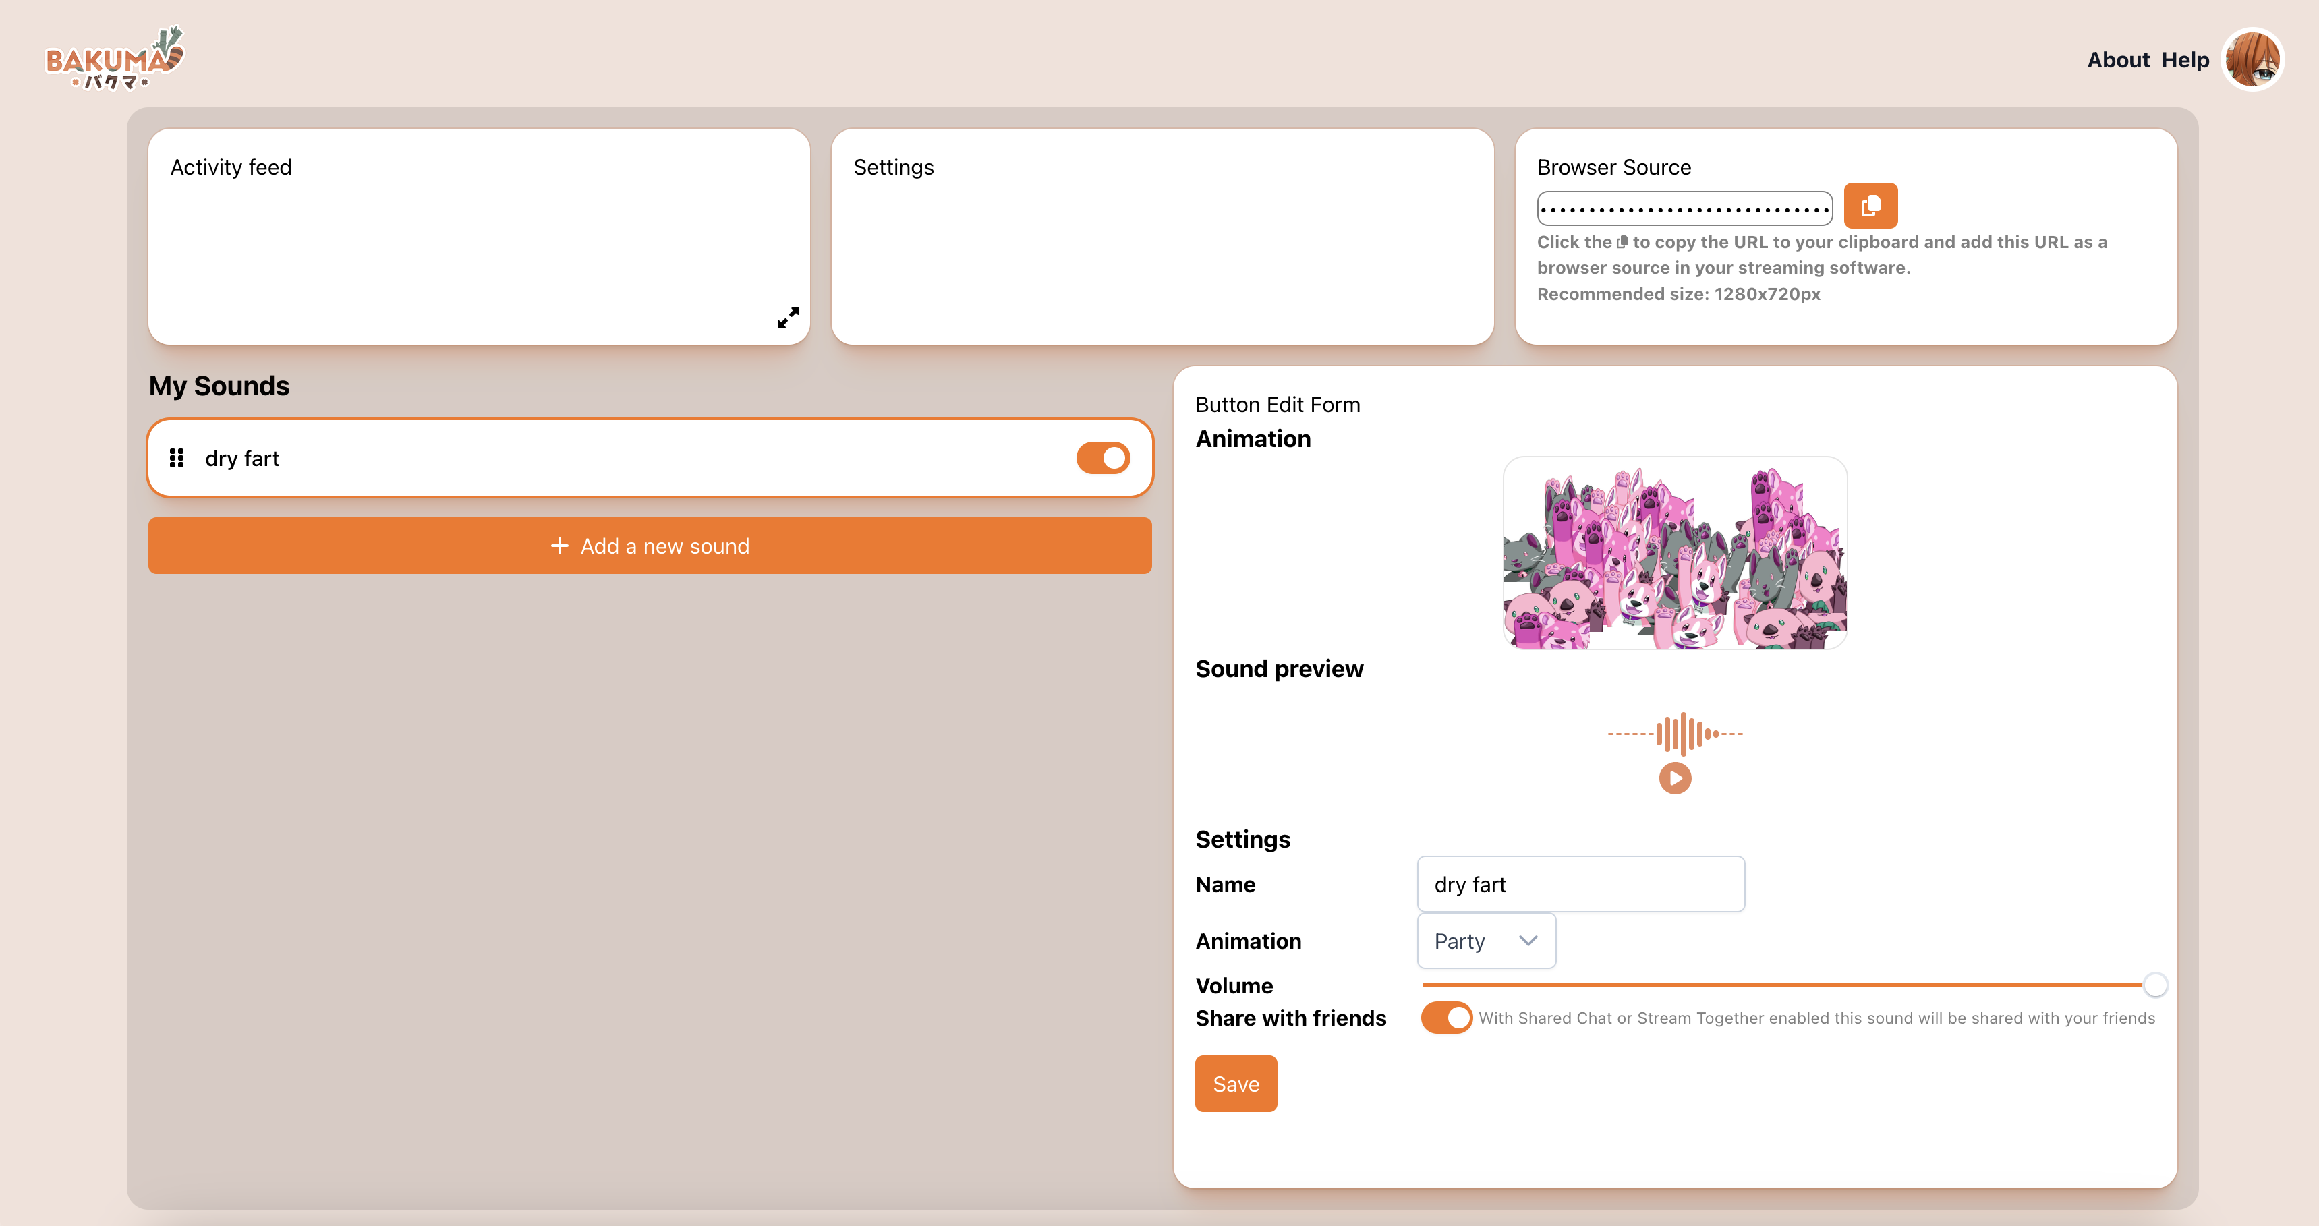
Task: Copy the browser source URL
Action: (x=1870, y=206)
